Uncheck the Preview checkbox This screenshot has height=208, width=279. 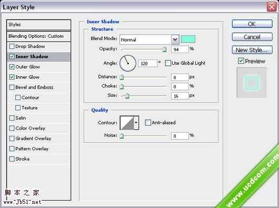point(241,61)
